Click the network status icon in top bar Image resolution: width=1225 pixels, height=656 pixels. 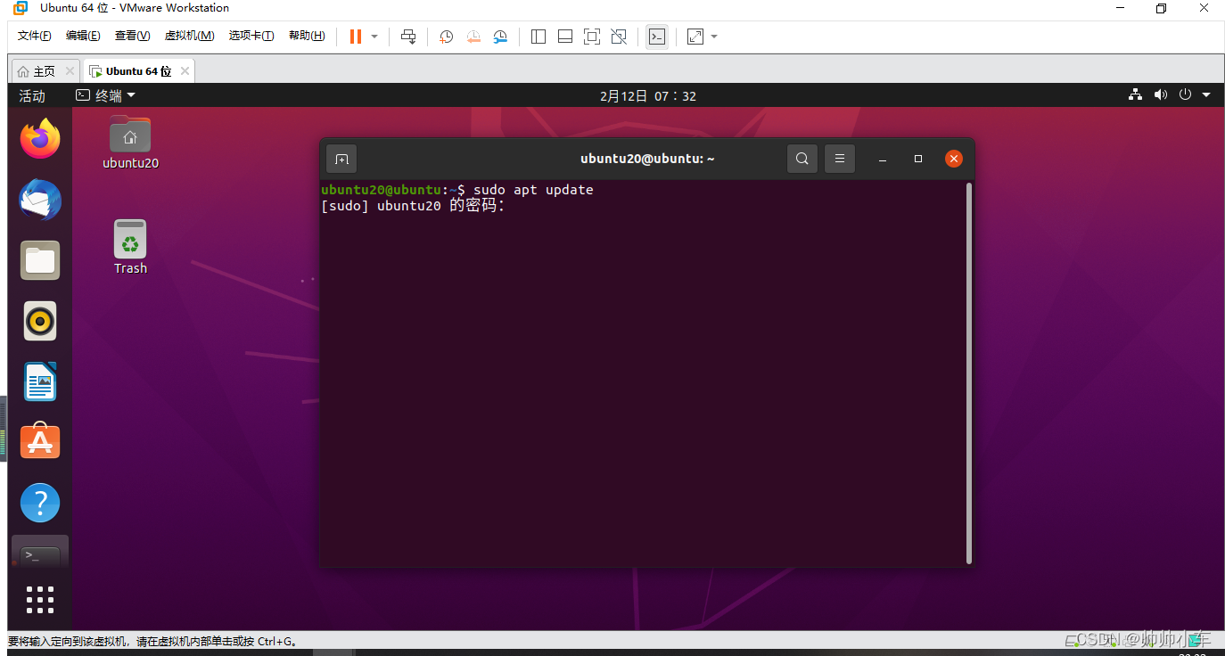(x=1135, y=95)
